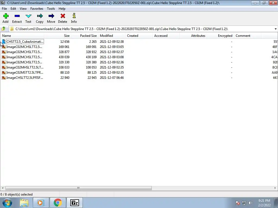Viewport: 278px width, 208px height.
Task: Launch Windows Media Player from taskbar
Action: click(x=41, y=203)
